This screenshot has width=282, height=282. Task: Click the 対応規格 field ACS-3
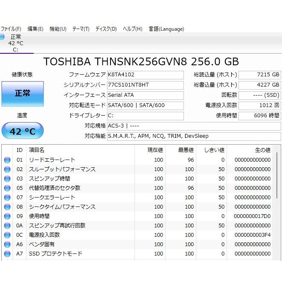pyautogui.click(x=194, y=126)
